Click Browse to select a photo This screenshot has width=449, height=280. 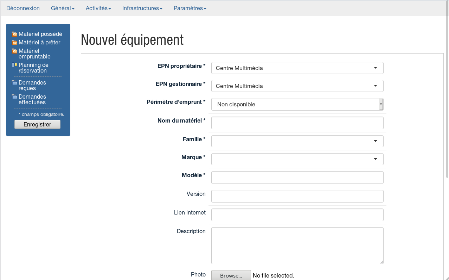(231, 275)
